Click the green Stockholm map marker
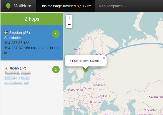The width and height of the screenshot is (163, 115). 86,69
